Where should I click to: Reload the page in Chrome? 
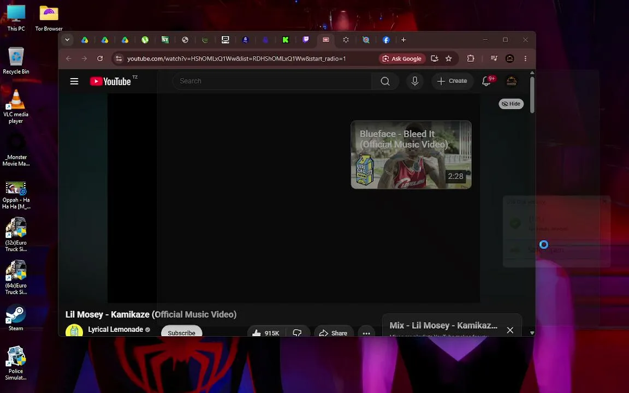[x=100, y=58]
